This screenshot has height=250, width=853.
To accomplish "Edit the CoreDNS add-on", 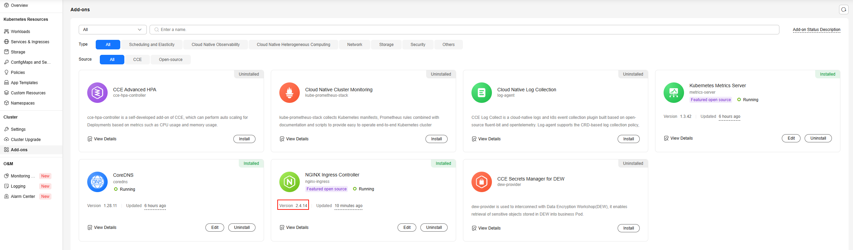I will pyautogui.click(x=215, y=228).
